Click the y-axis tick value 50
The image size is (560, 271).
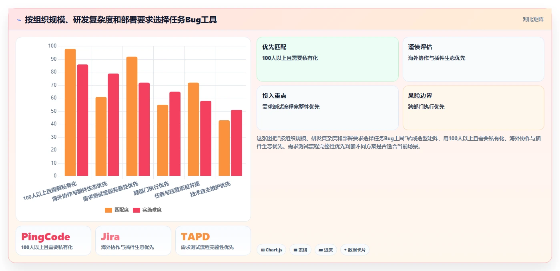[x=54, y=111]
